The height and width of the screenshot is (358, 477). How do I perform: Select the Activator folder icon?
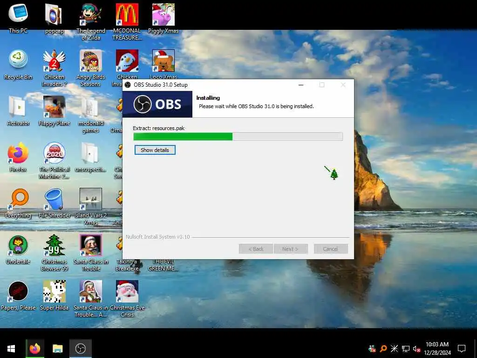point(18,111)
